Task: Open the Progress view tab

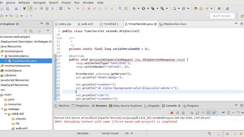Action: 191,106
